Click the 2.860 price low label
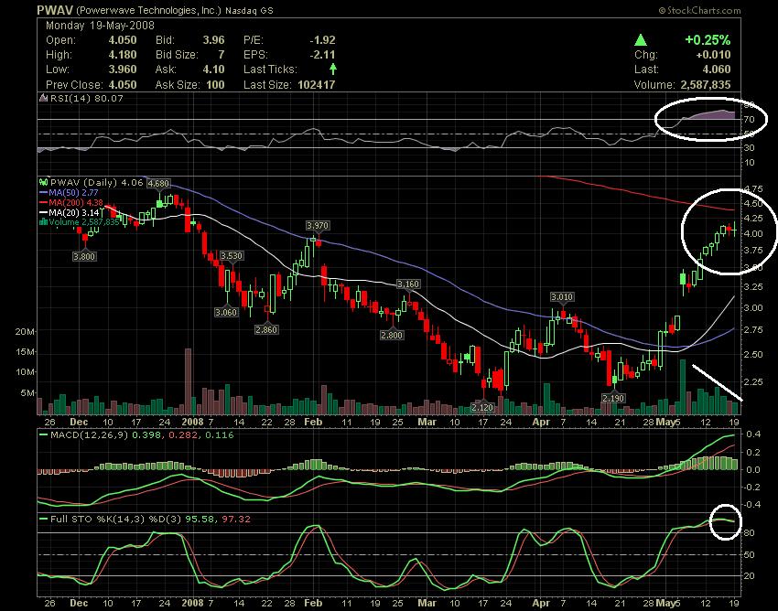 (x=266, y=330)
